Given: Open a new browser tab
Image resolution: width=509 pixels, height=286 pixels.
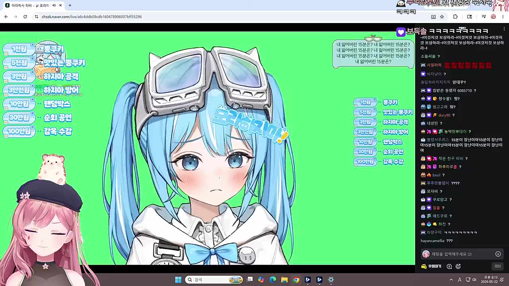Looking at the screenshot, I should (x=70, y=5).
